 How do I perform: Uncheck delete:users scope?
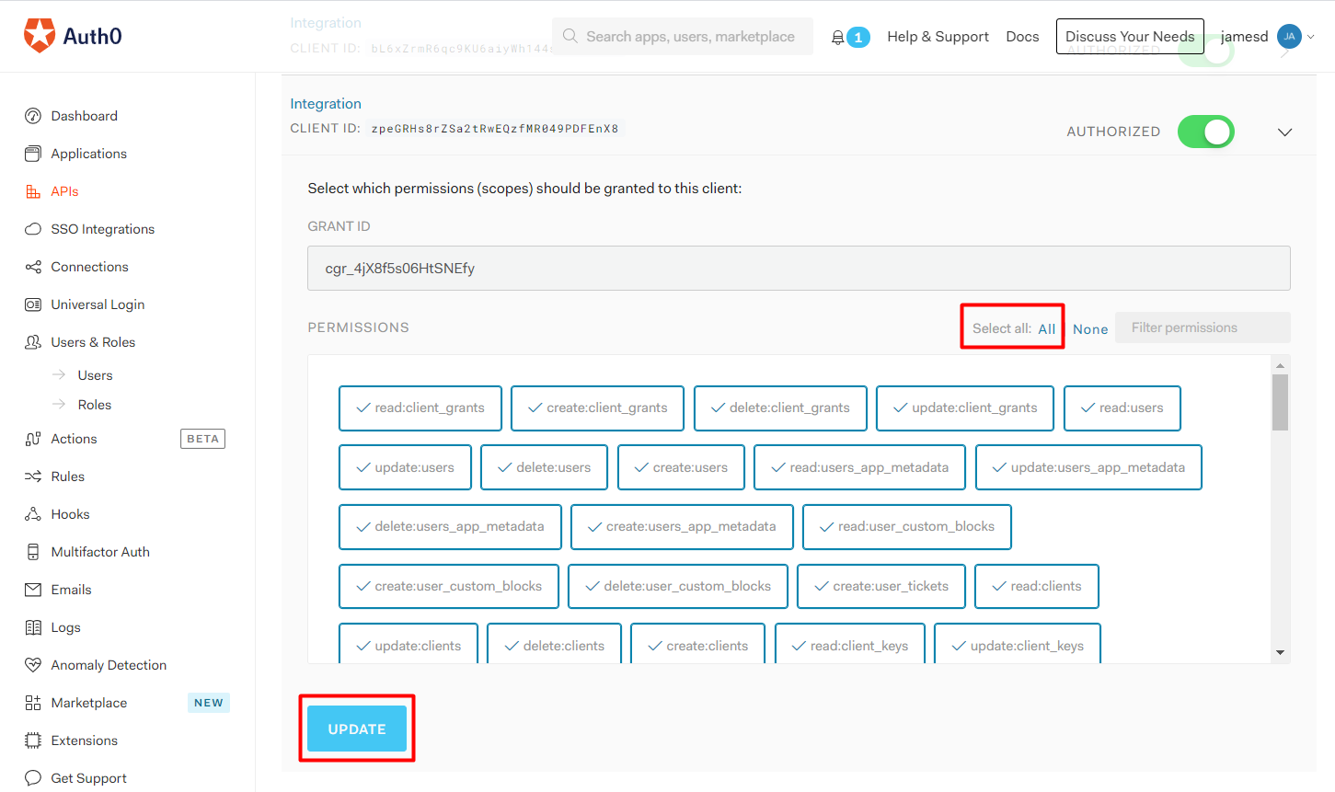pos(544,467)
